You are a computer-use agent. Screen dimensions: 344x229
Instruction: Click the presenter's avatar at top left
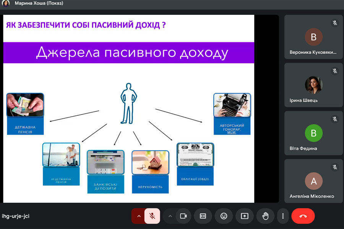(x=6, y=3)
